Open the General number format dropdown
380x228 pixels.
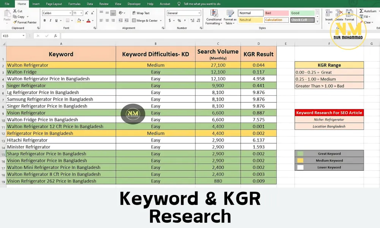click(199, 13)
